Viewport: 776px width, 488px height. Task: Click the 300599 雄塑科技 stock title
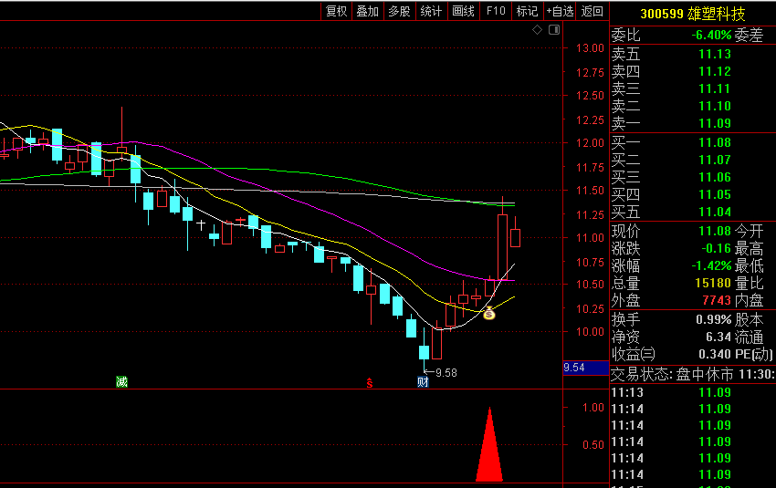692,14
